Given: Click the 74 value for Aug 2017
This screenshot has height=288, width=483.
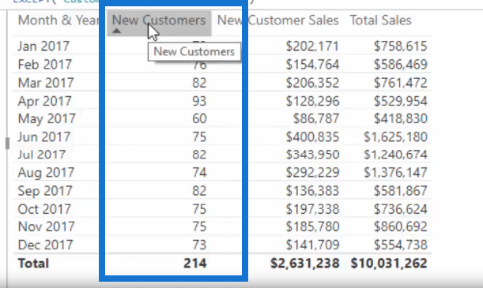Looking at the screenshot, I should [199, 173].
